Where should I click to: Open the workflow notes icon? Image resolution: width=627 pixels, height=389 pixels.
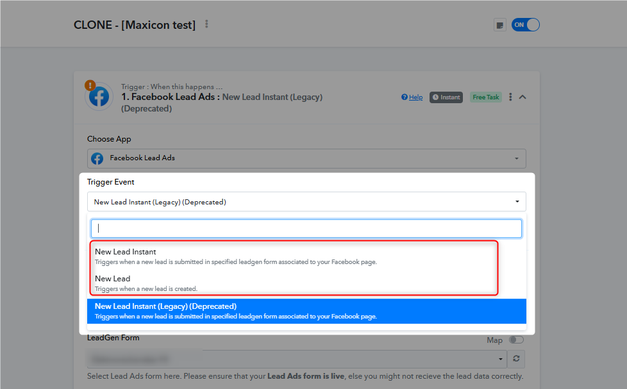click(x=500, y=25)
